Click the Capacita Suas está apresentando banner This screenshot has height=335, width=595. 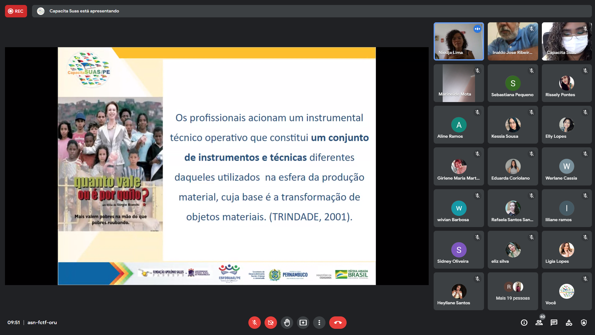(x=84, y=11)
